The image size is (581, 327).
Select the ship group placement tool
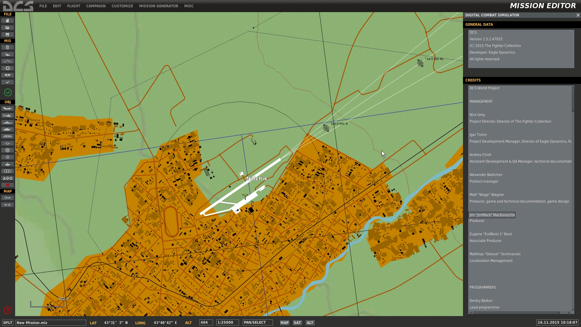pyautogui.click(x=8, y=122)
